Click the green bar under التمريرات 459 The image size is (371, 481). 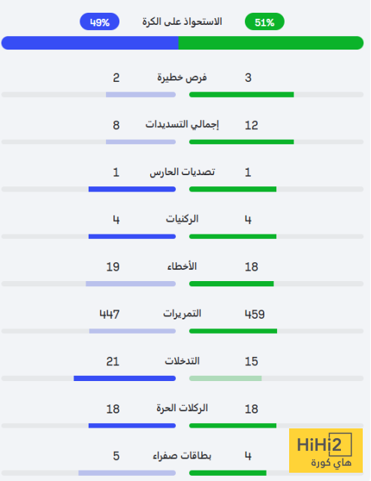coord(233,331)
